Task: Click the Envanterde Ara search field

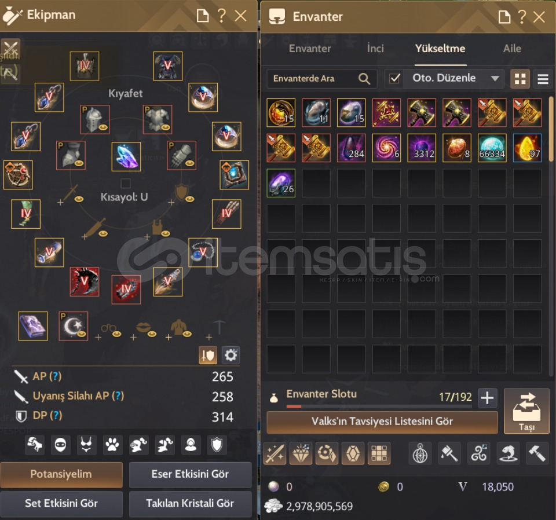Action: click(x=321, y=78)
